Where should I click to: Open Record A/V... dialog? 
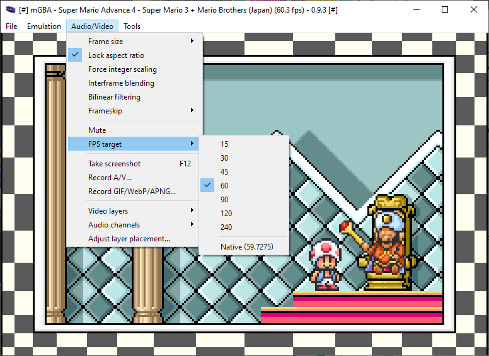coord(134,178)
